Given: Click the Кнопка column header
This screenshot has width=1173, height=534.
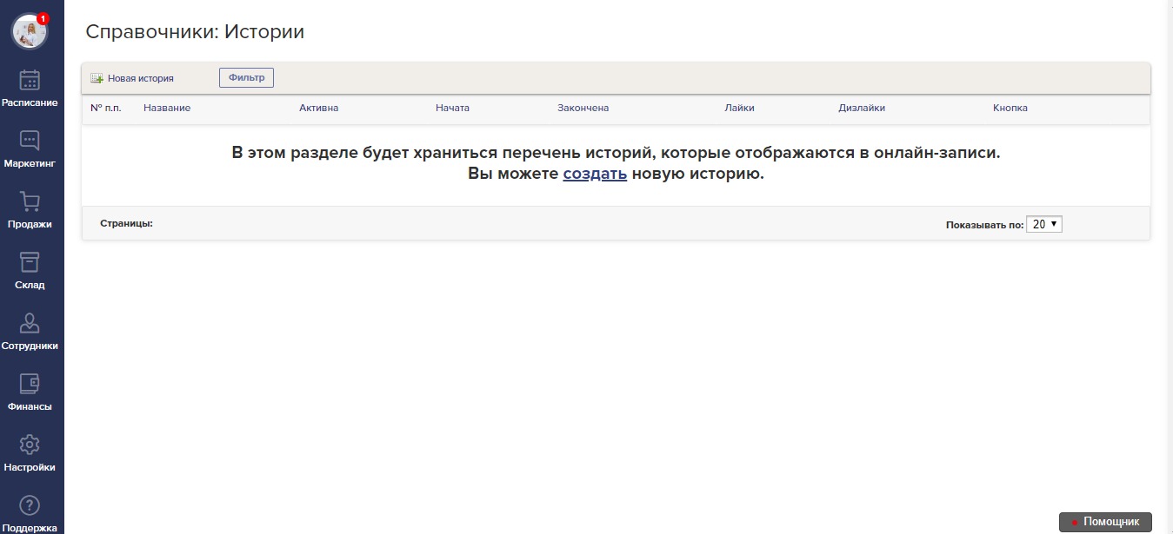Looking at the screenshot, I should pos(1010,108).
